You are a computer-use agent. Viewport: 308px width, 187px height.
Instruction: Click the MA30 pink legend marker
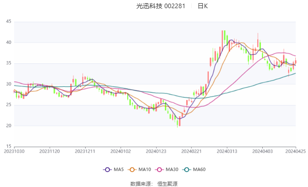click(x=159, y=169)
